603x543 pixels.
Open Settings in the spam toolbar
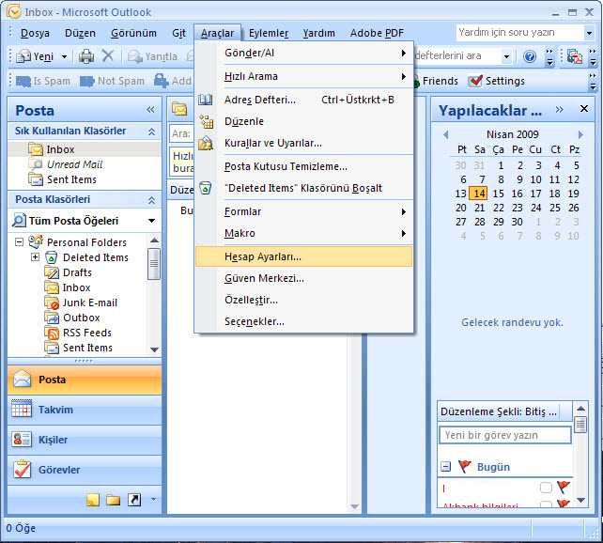click(497, 81)
